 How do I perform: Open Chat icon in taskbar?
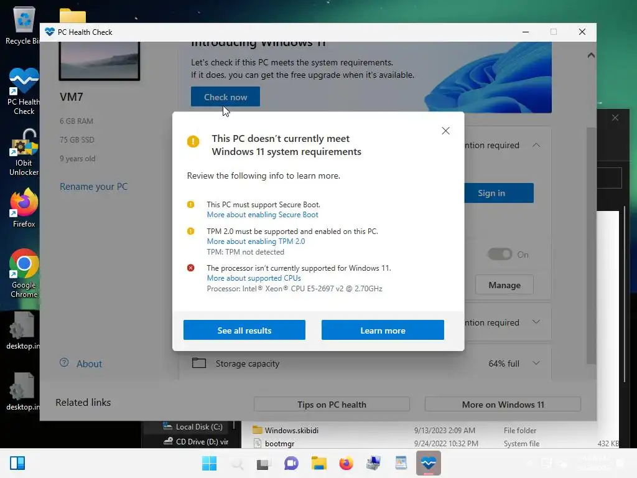click(x=291, y=463)
